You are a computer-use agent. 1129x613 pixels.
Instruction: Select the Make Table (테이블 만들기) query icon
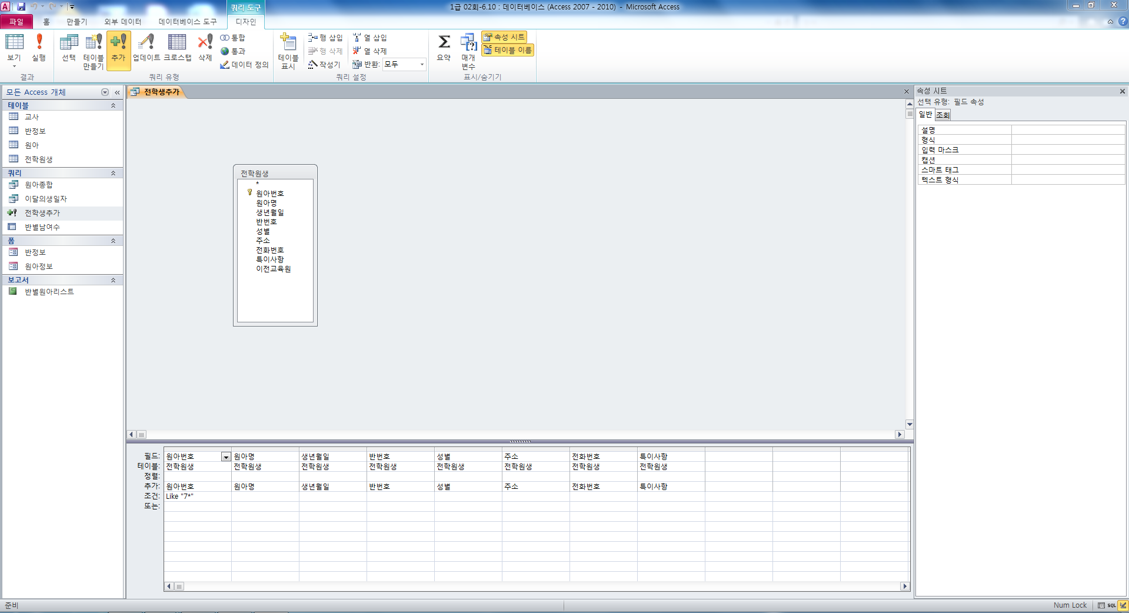94,51
